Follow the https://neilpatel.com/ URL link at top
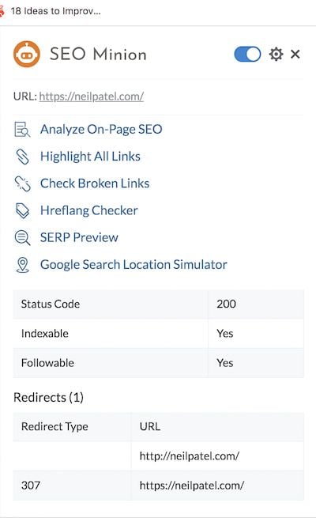This screenshot has width=316, height=518. click(92, 96)
